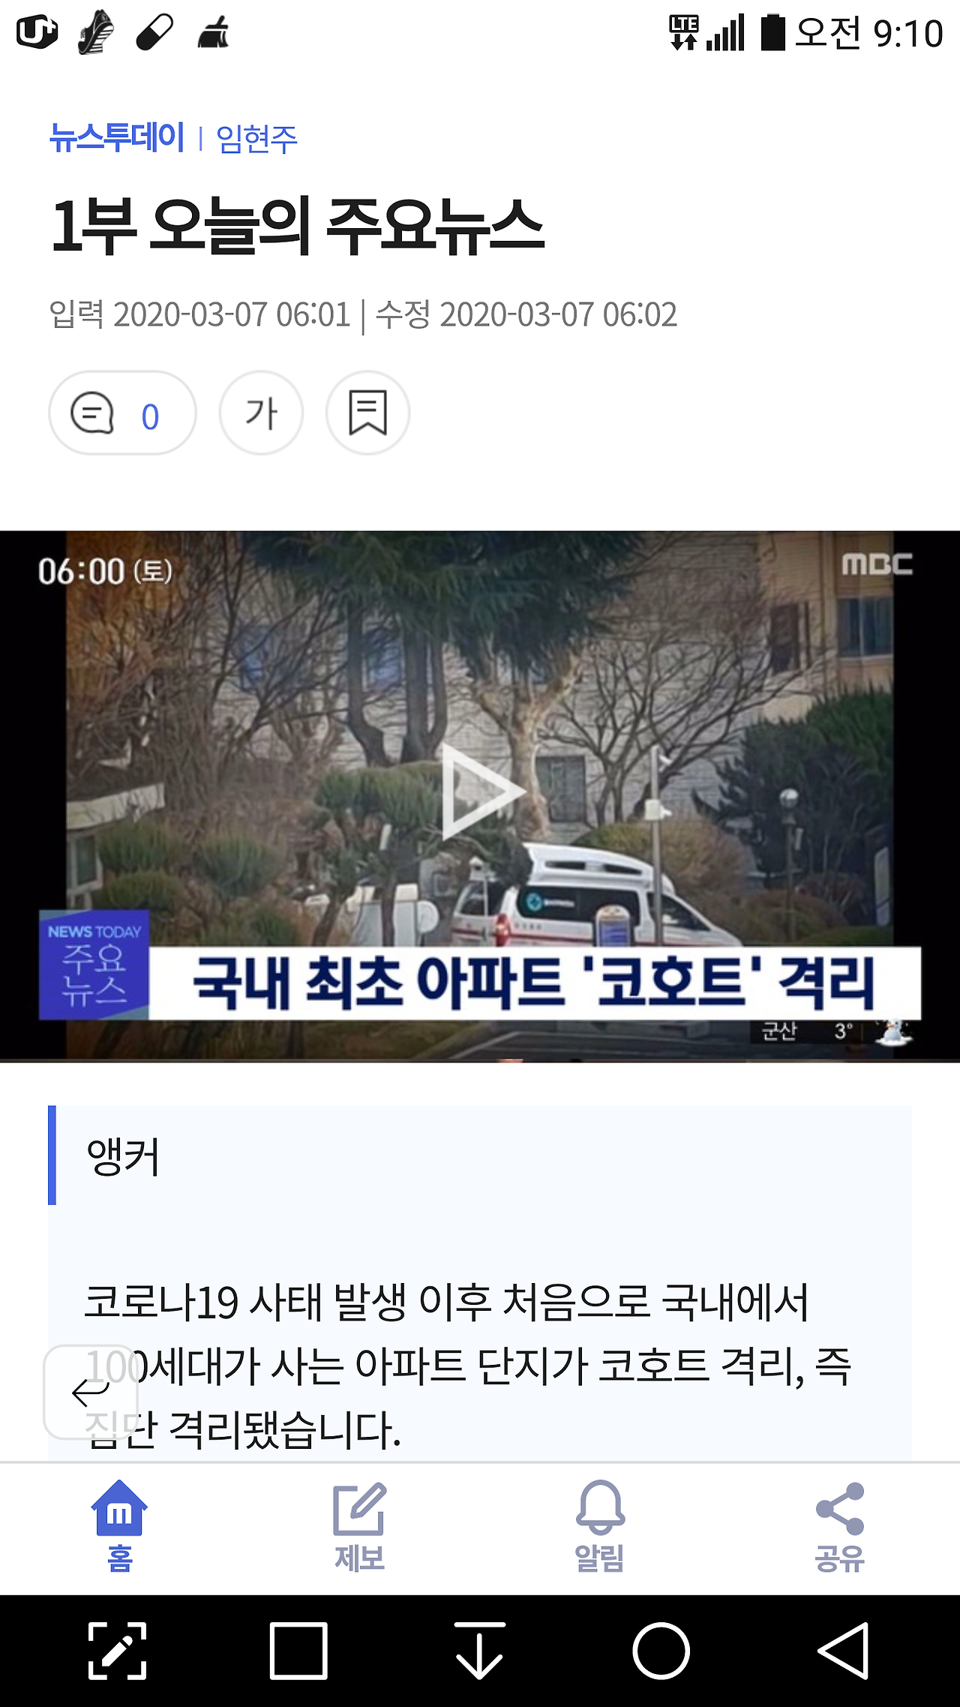Bookmark this article with the bookmark icon
This screenshot has height=1707, width=960.
pos(367,413)
